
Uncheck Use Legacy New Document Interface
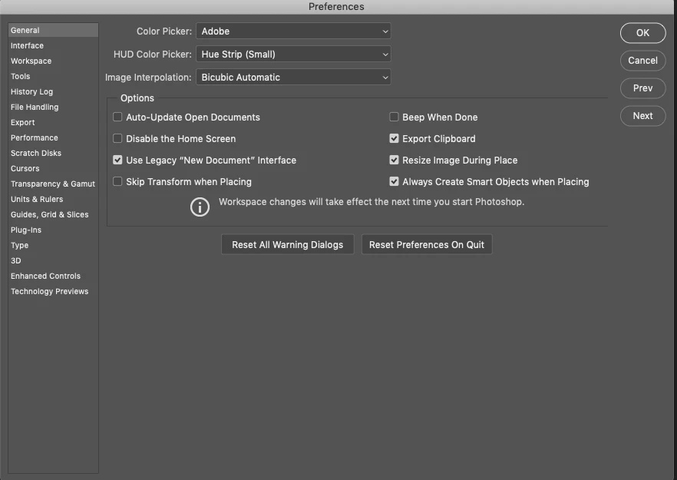tap(117, 161)
